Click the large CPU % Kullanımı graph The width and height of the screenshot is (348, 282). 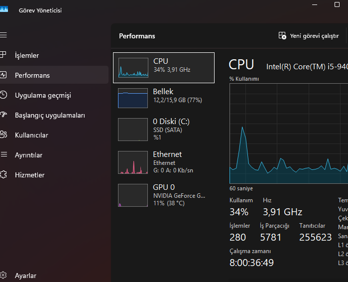tap(289, 134)
